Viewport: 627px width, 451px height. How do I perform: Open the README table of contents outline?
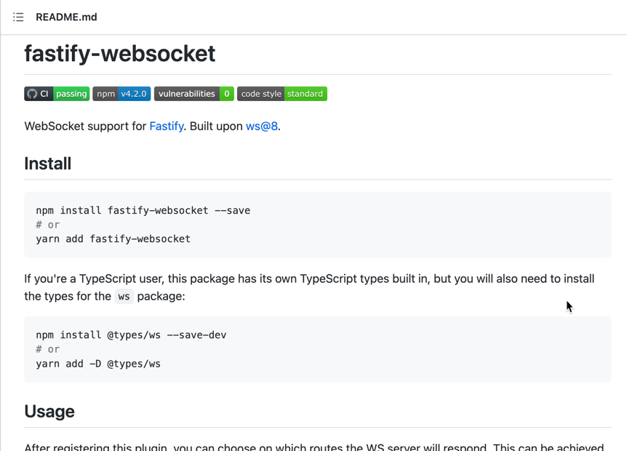(18, 17)
